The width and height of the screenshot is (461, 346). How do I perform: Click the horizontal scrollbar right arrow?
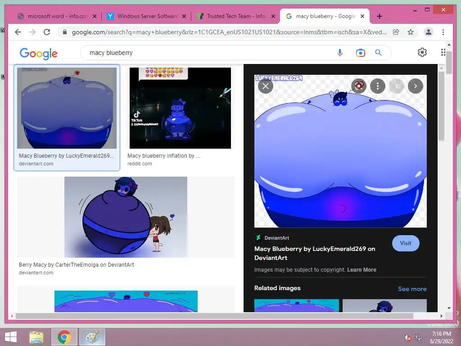442,316
